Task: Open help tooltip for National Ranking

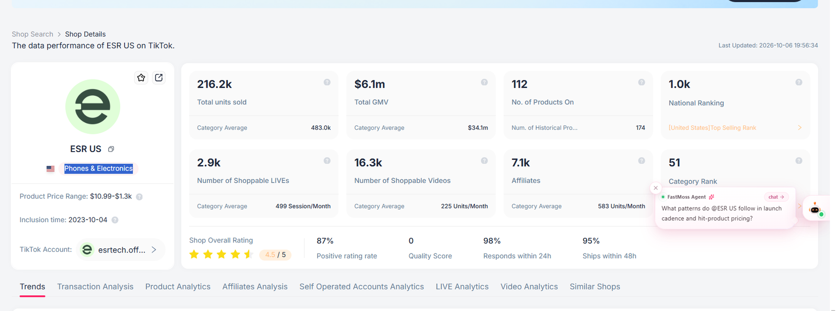Action: (799, 82)
